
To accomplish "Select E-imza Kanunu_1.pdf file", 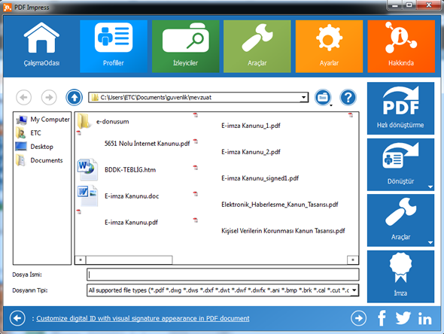I will pos(251,126).
